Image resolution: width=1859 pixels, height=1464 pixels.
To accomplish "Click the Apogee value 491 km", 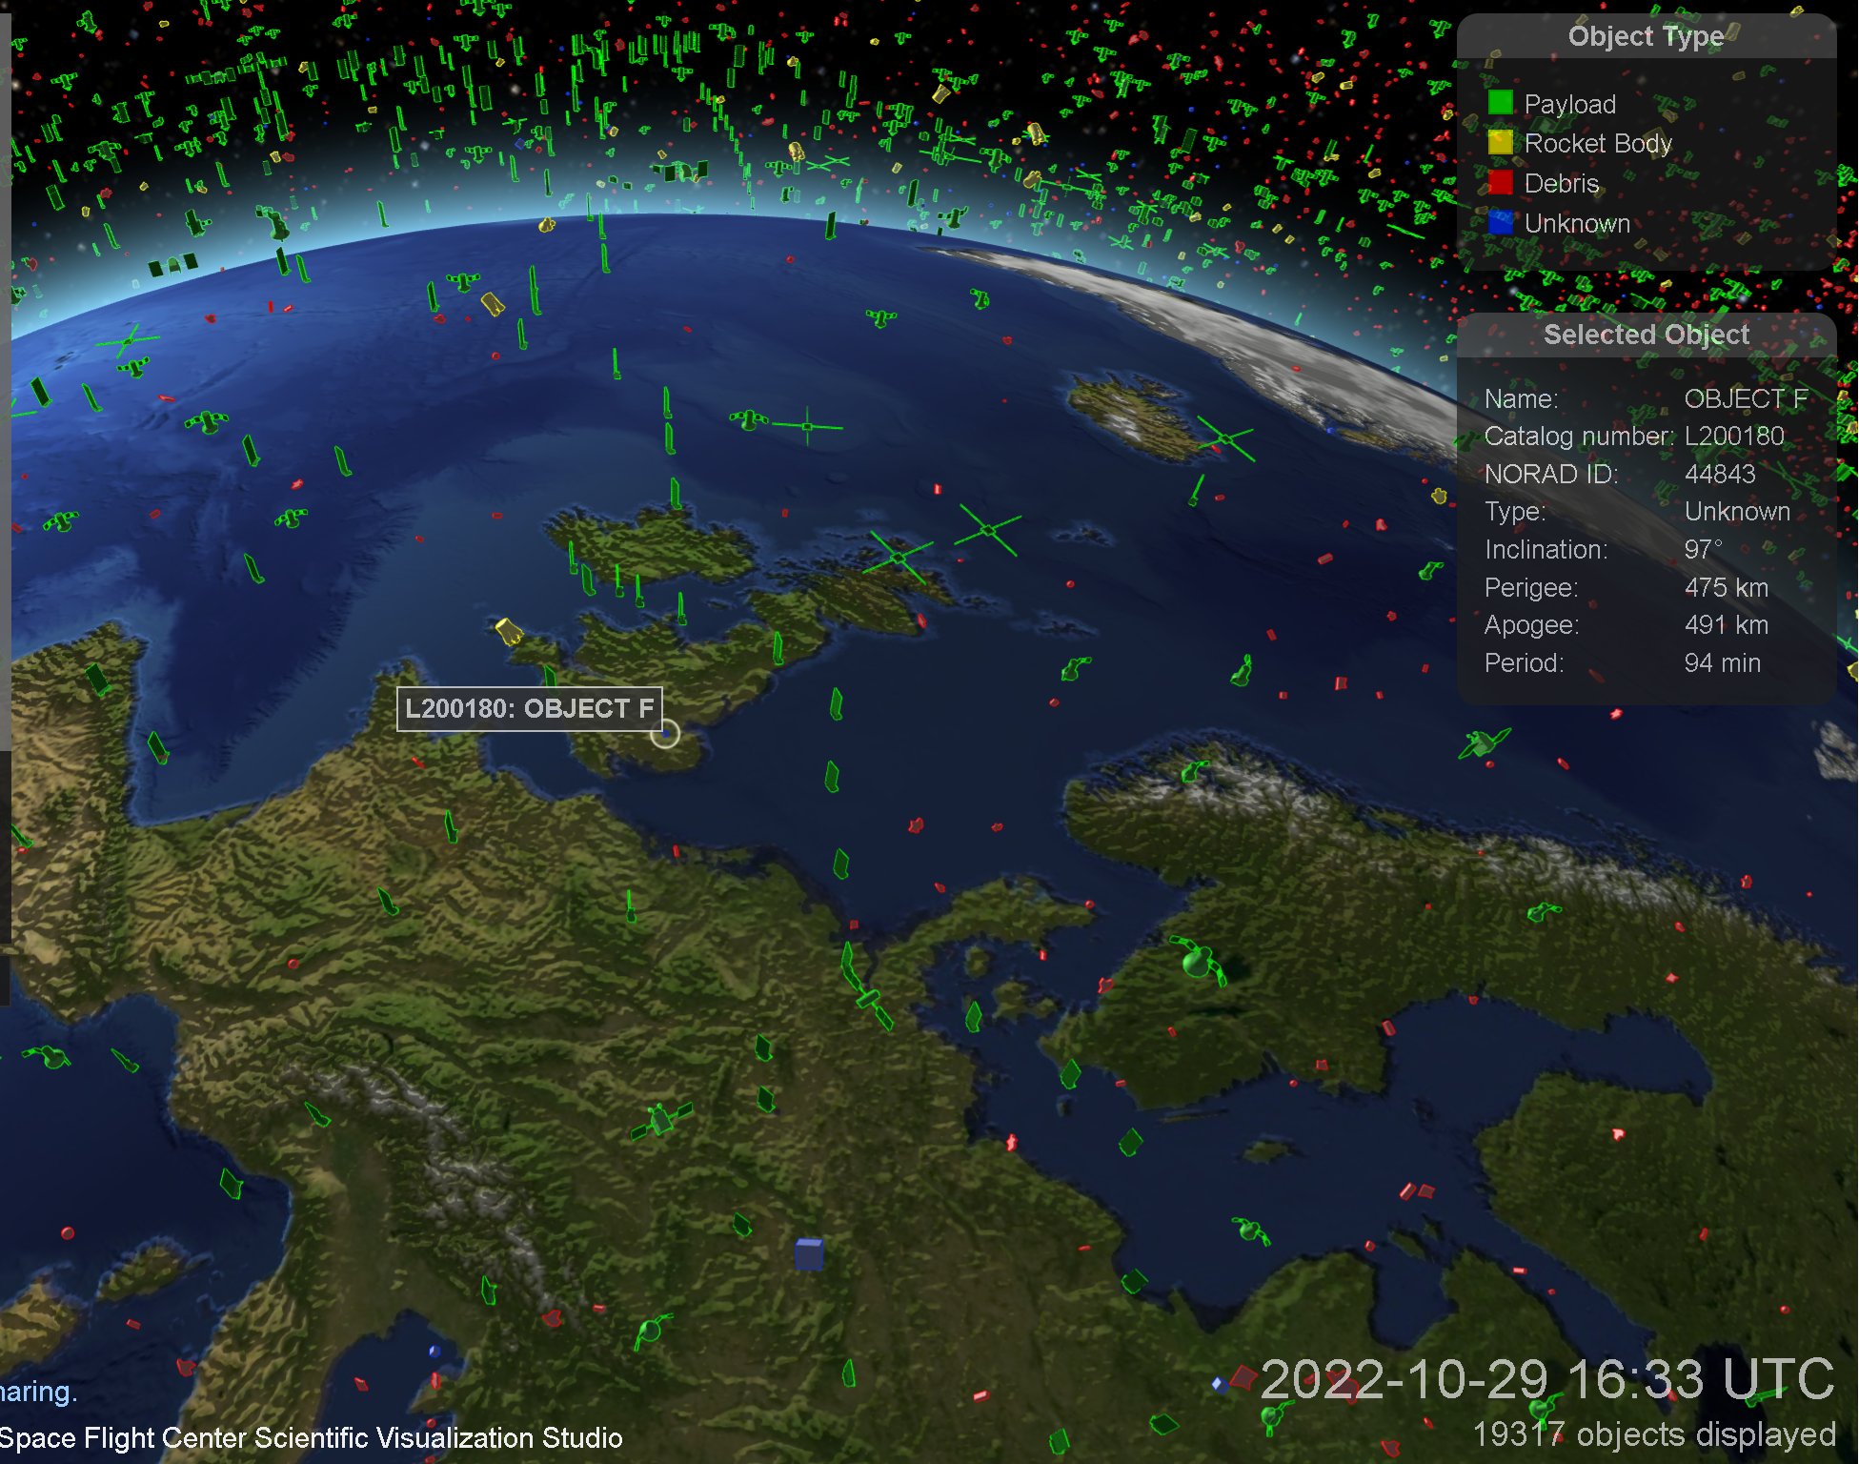I will (1726, 625).
